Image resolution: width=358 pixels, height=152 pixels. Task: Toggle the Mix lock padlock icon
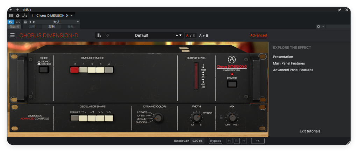pyautogui.click(x=221, y=117)
